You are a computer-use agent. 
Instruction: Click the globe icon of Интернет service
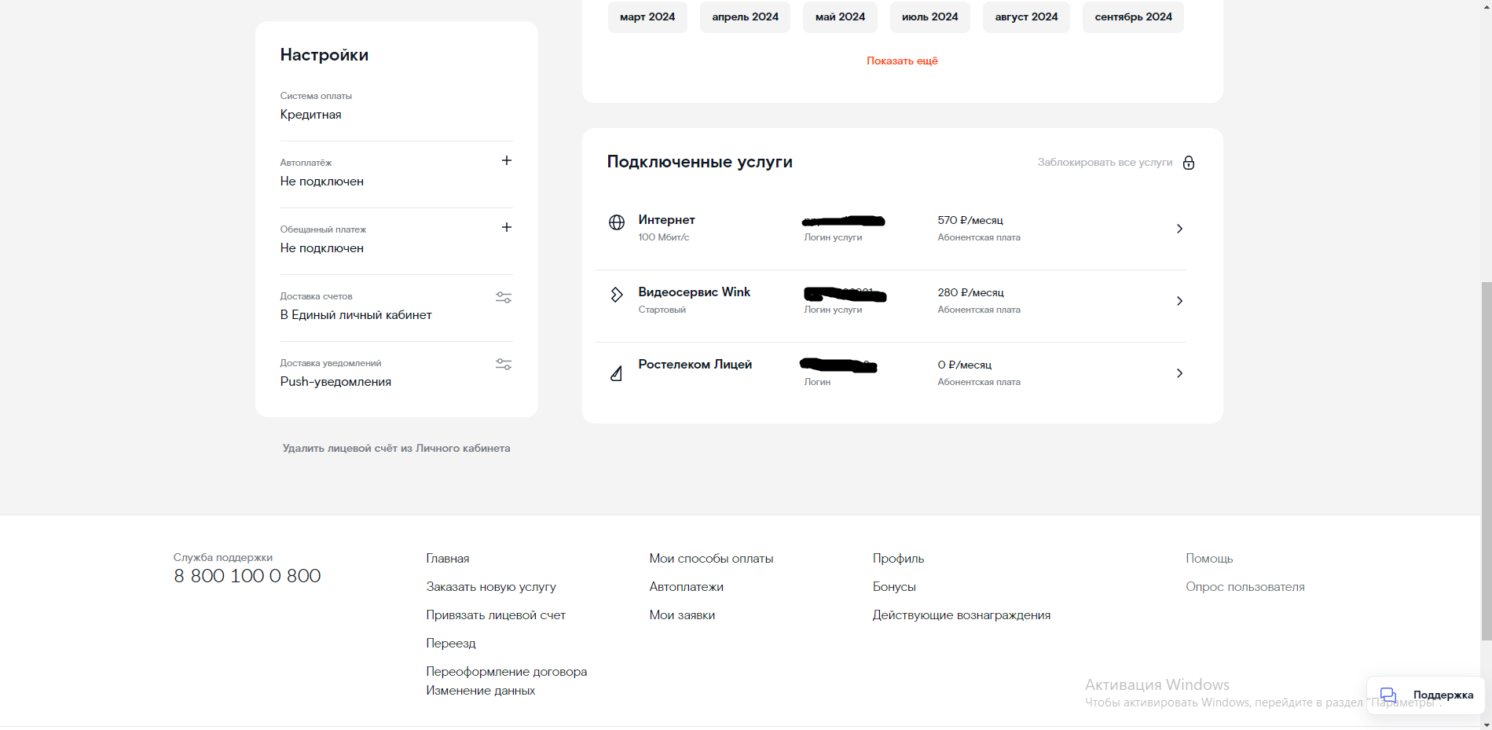tap(617, 222)
